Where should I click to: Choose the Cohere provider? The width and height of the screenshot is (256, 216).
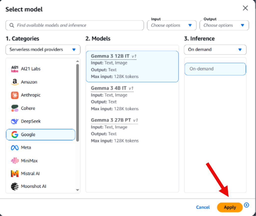pyautogui.click(x=40, y=108)
